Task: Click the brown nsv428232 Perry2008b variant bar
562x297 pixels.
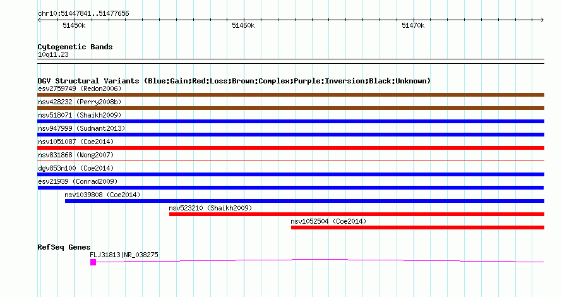Action: pos(290,108)
